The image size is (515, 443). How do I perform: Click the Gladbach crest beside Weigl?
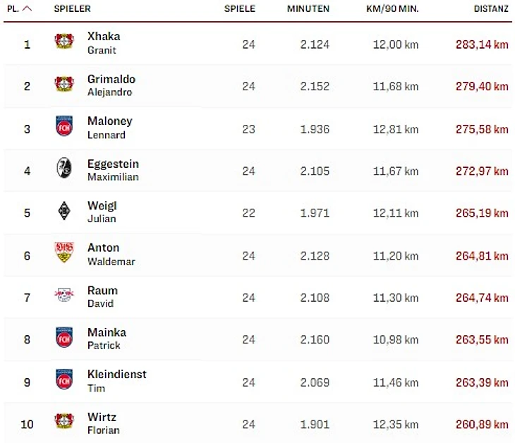pyautogui.click(x=64, y=212)
